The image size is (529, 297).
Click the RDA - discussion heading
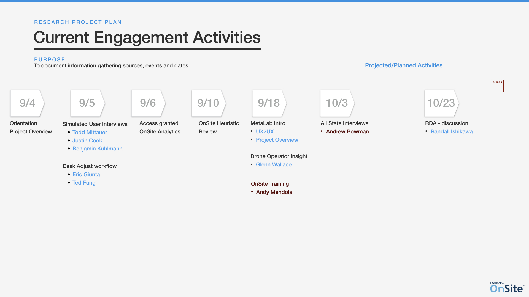447,123
